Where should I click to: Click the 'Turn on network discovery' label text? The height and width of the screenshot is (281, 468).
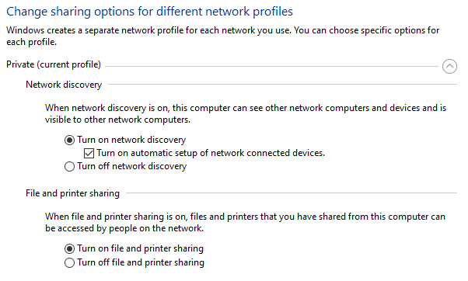[131, 140]
